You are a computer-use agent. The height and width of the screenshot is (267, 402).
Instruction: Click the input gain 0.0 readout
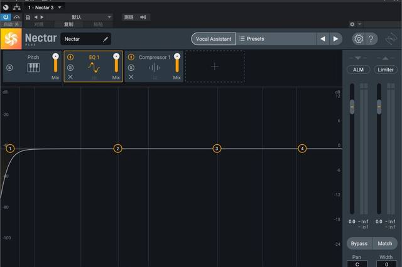tap(352, 221)
